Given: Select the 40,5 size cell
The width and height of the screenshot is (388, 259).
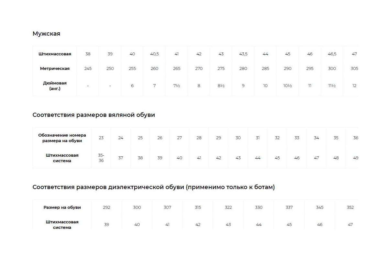Looking at the screenshot, I should (x=155, y=54).
